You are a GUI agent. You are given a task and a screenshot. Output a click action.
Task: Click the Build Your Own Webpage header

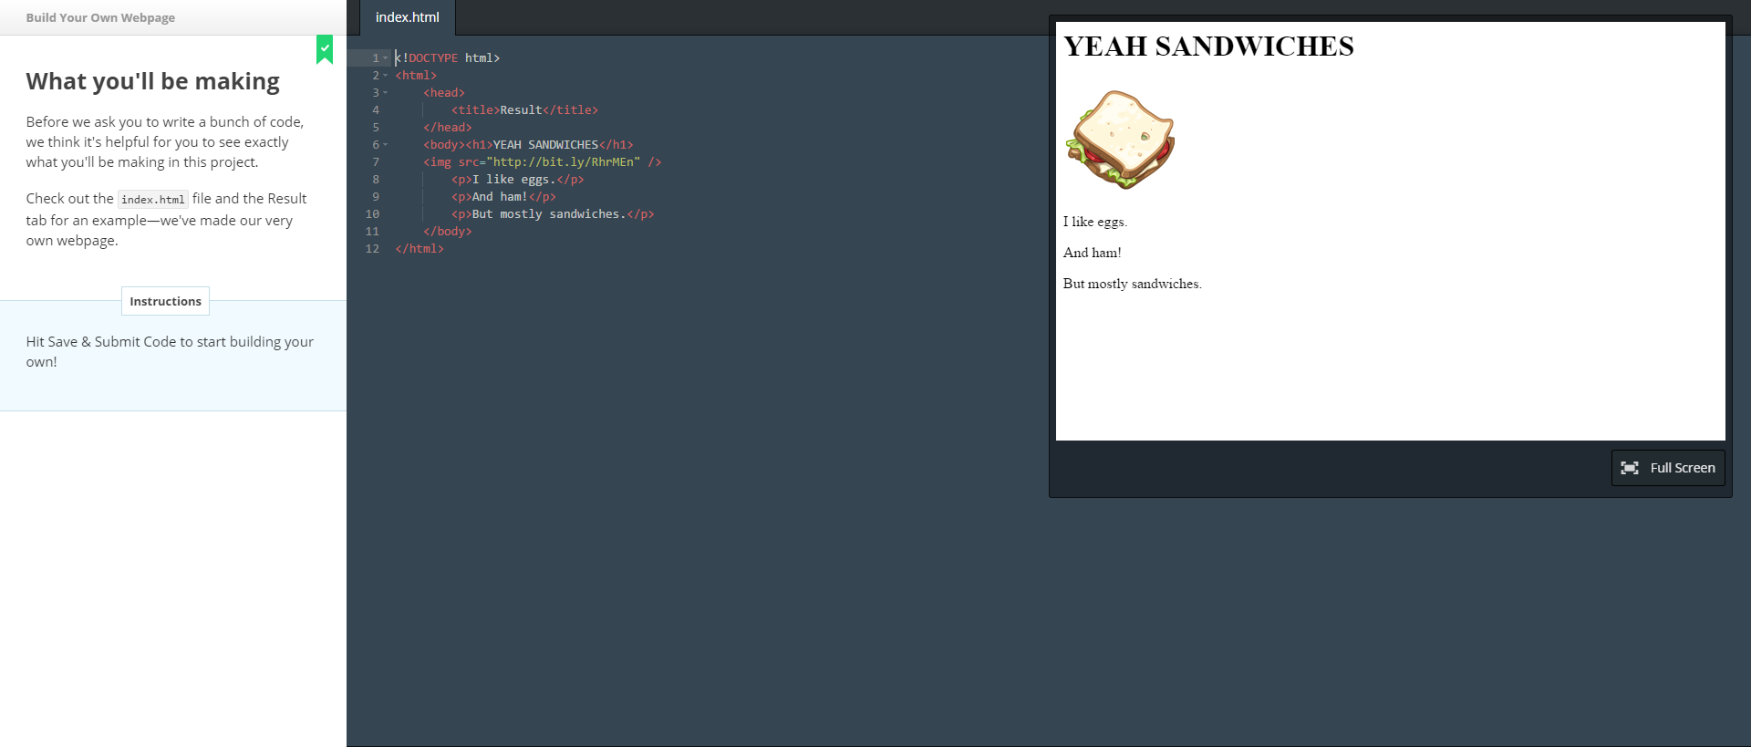click(x=100, y=17)
